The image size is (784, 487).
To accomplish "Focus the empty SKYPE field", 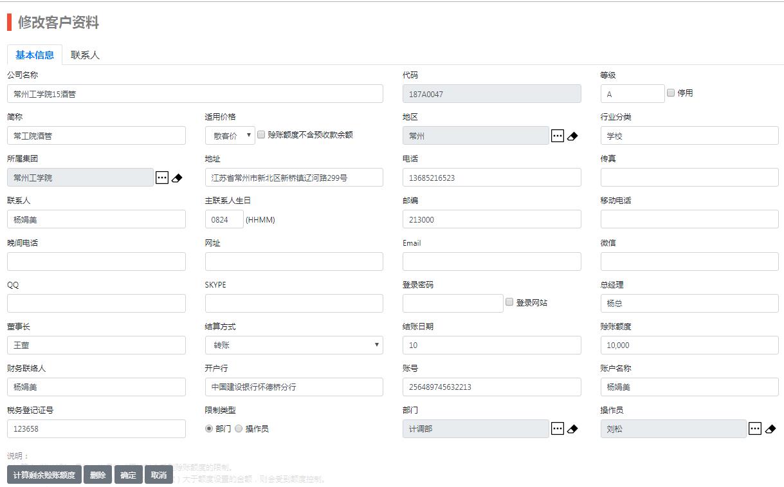I will 294,303.
